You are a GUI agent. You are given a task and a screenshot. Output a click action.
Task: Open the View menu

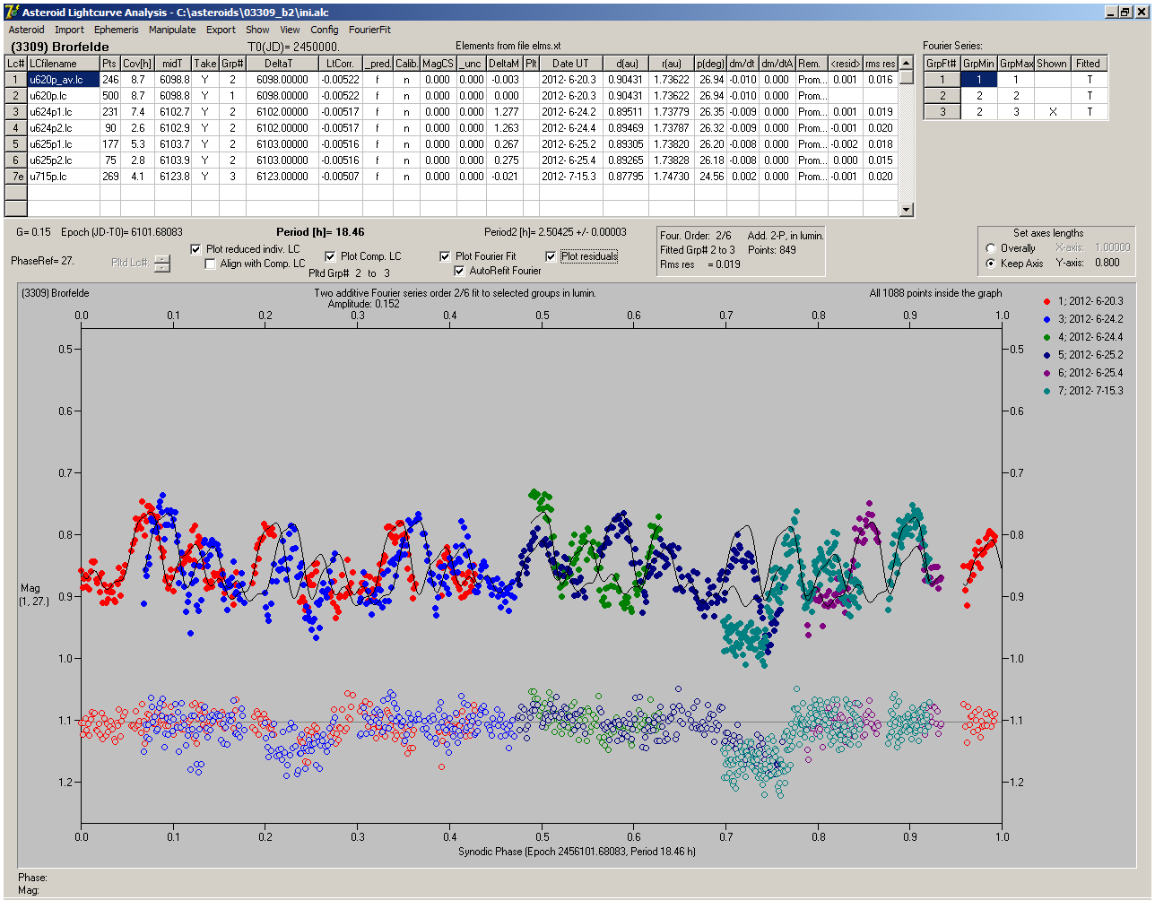pos(290,30)
